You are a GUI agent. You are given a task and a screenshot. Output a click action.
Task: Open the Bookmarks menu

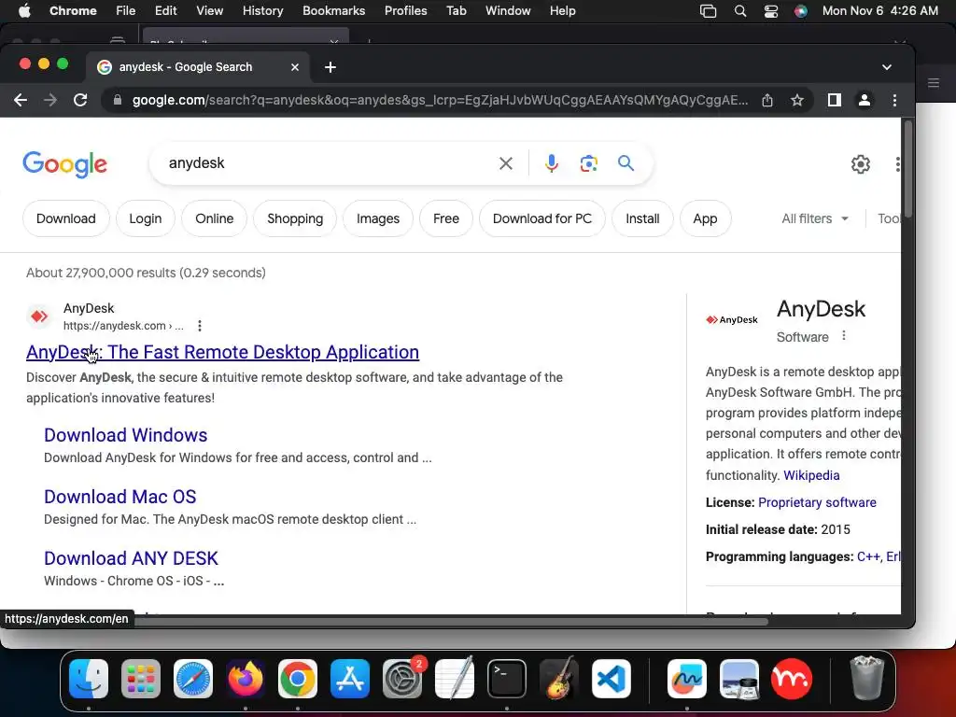(334, 11)
